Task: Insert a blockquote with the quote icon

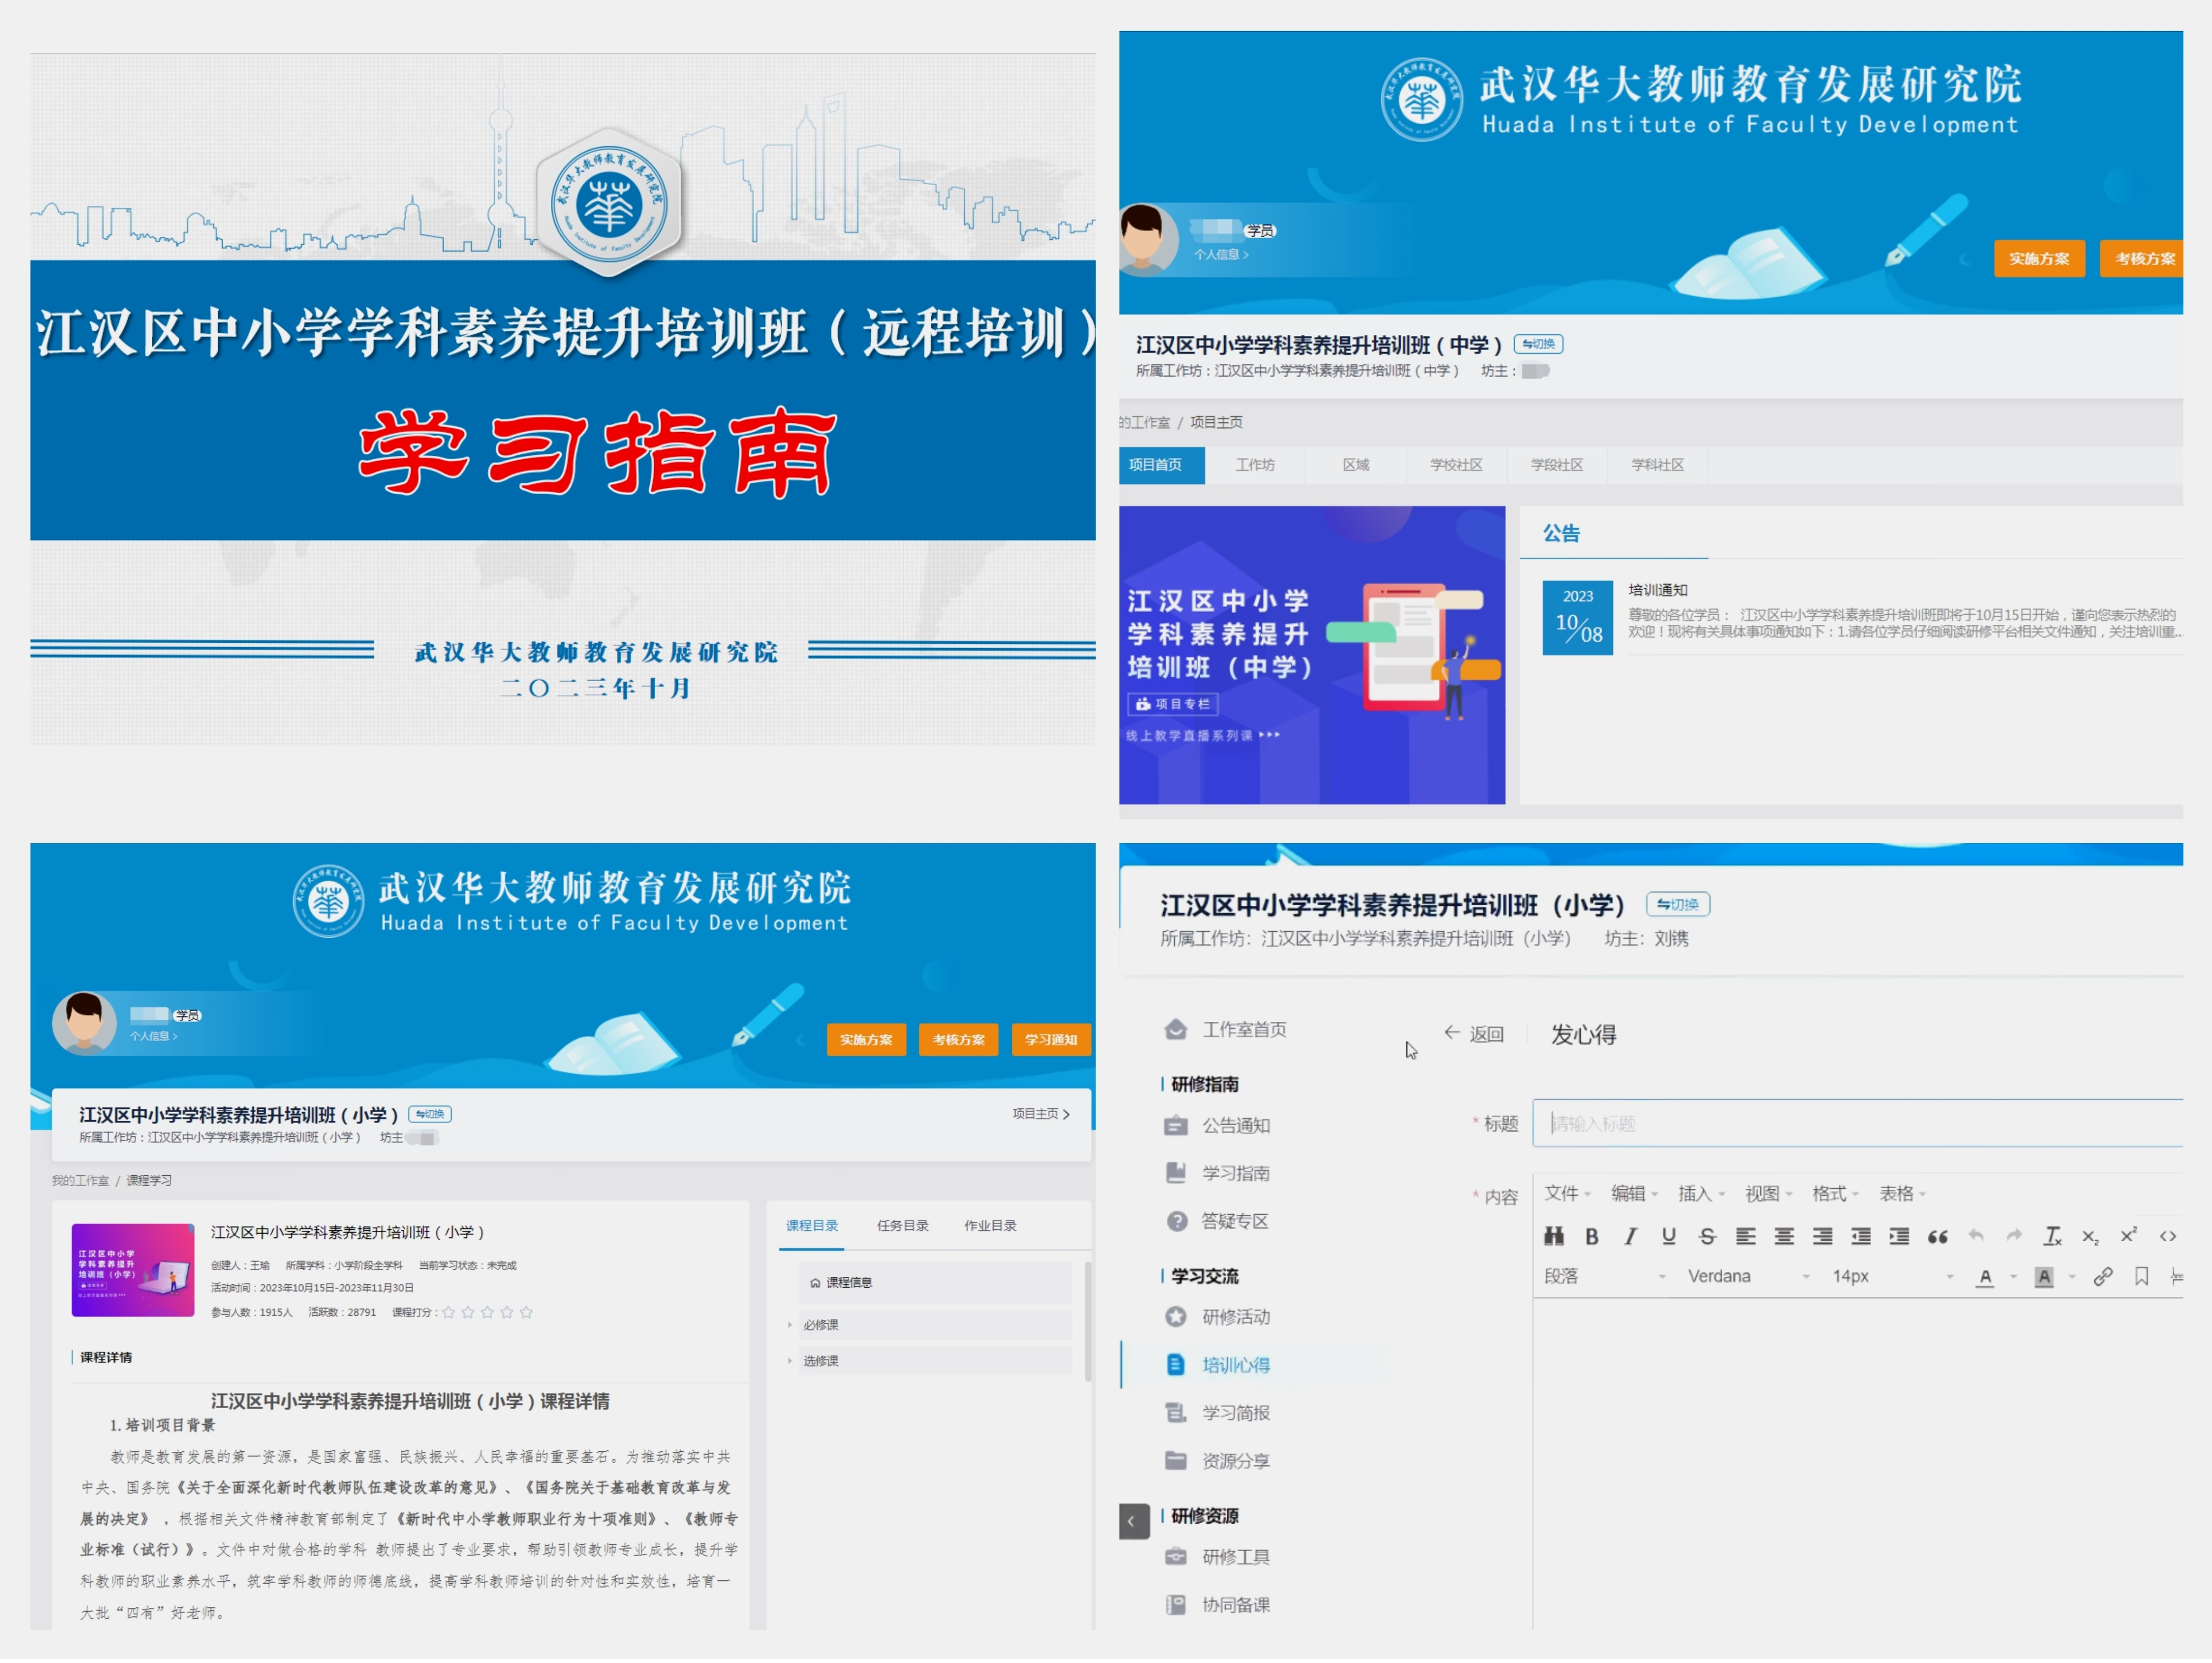Action: pyautogui.click(x=1937, y=1237)
